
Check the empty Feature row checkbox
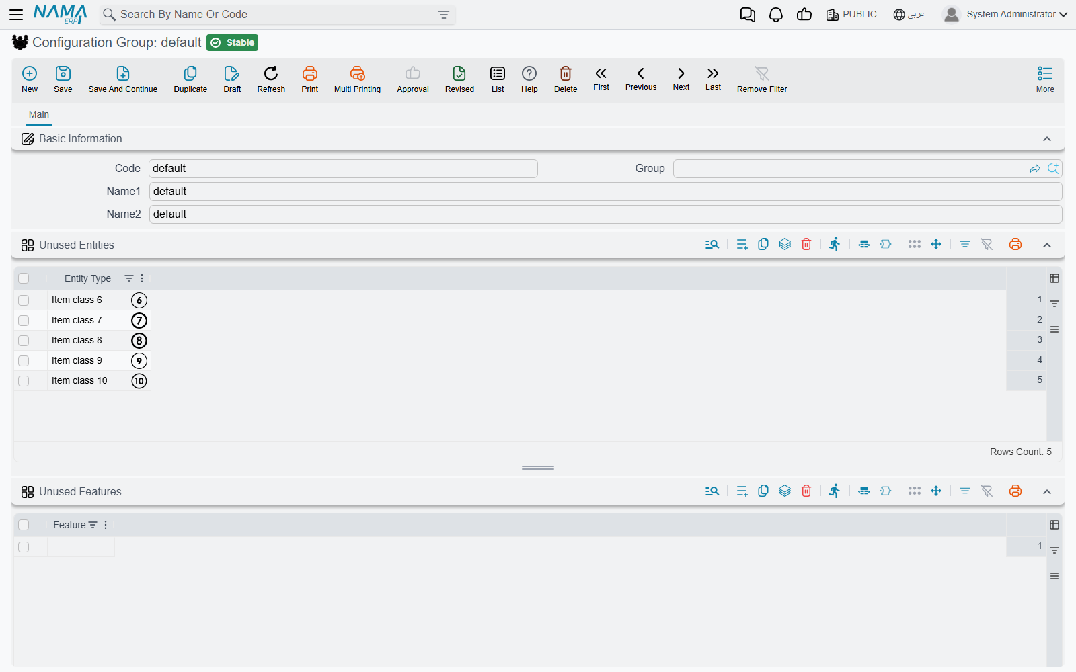[x=24, y=547]
